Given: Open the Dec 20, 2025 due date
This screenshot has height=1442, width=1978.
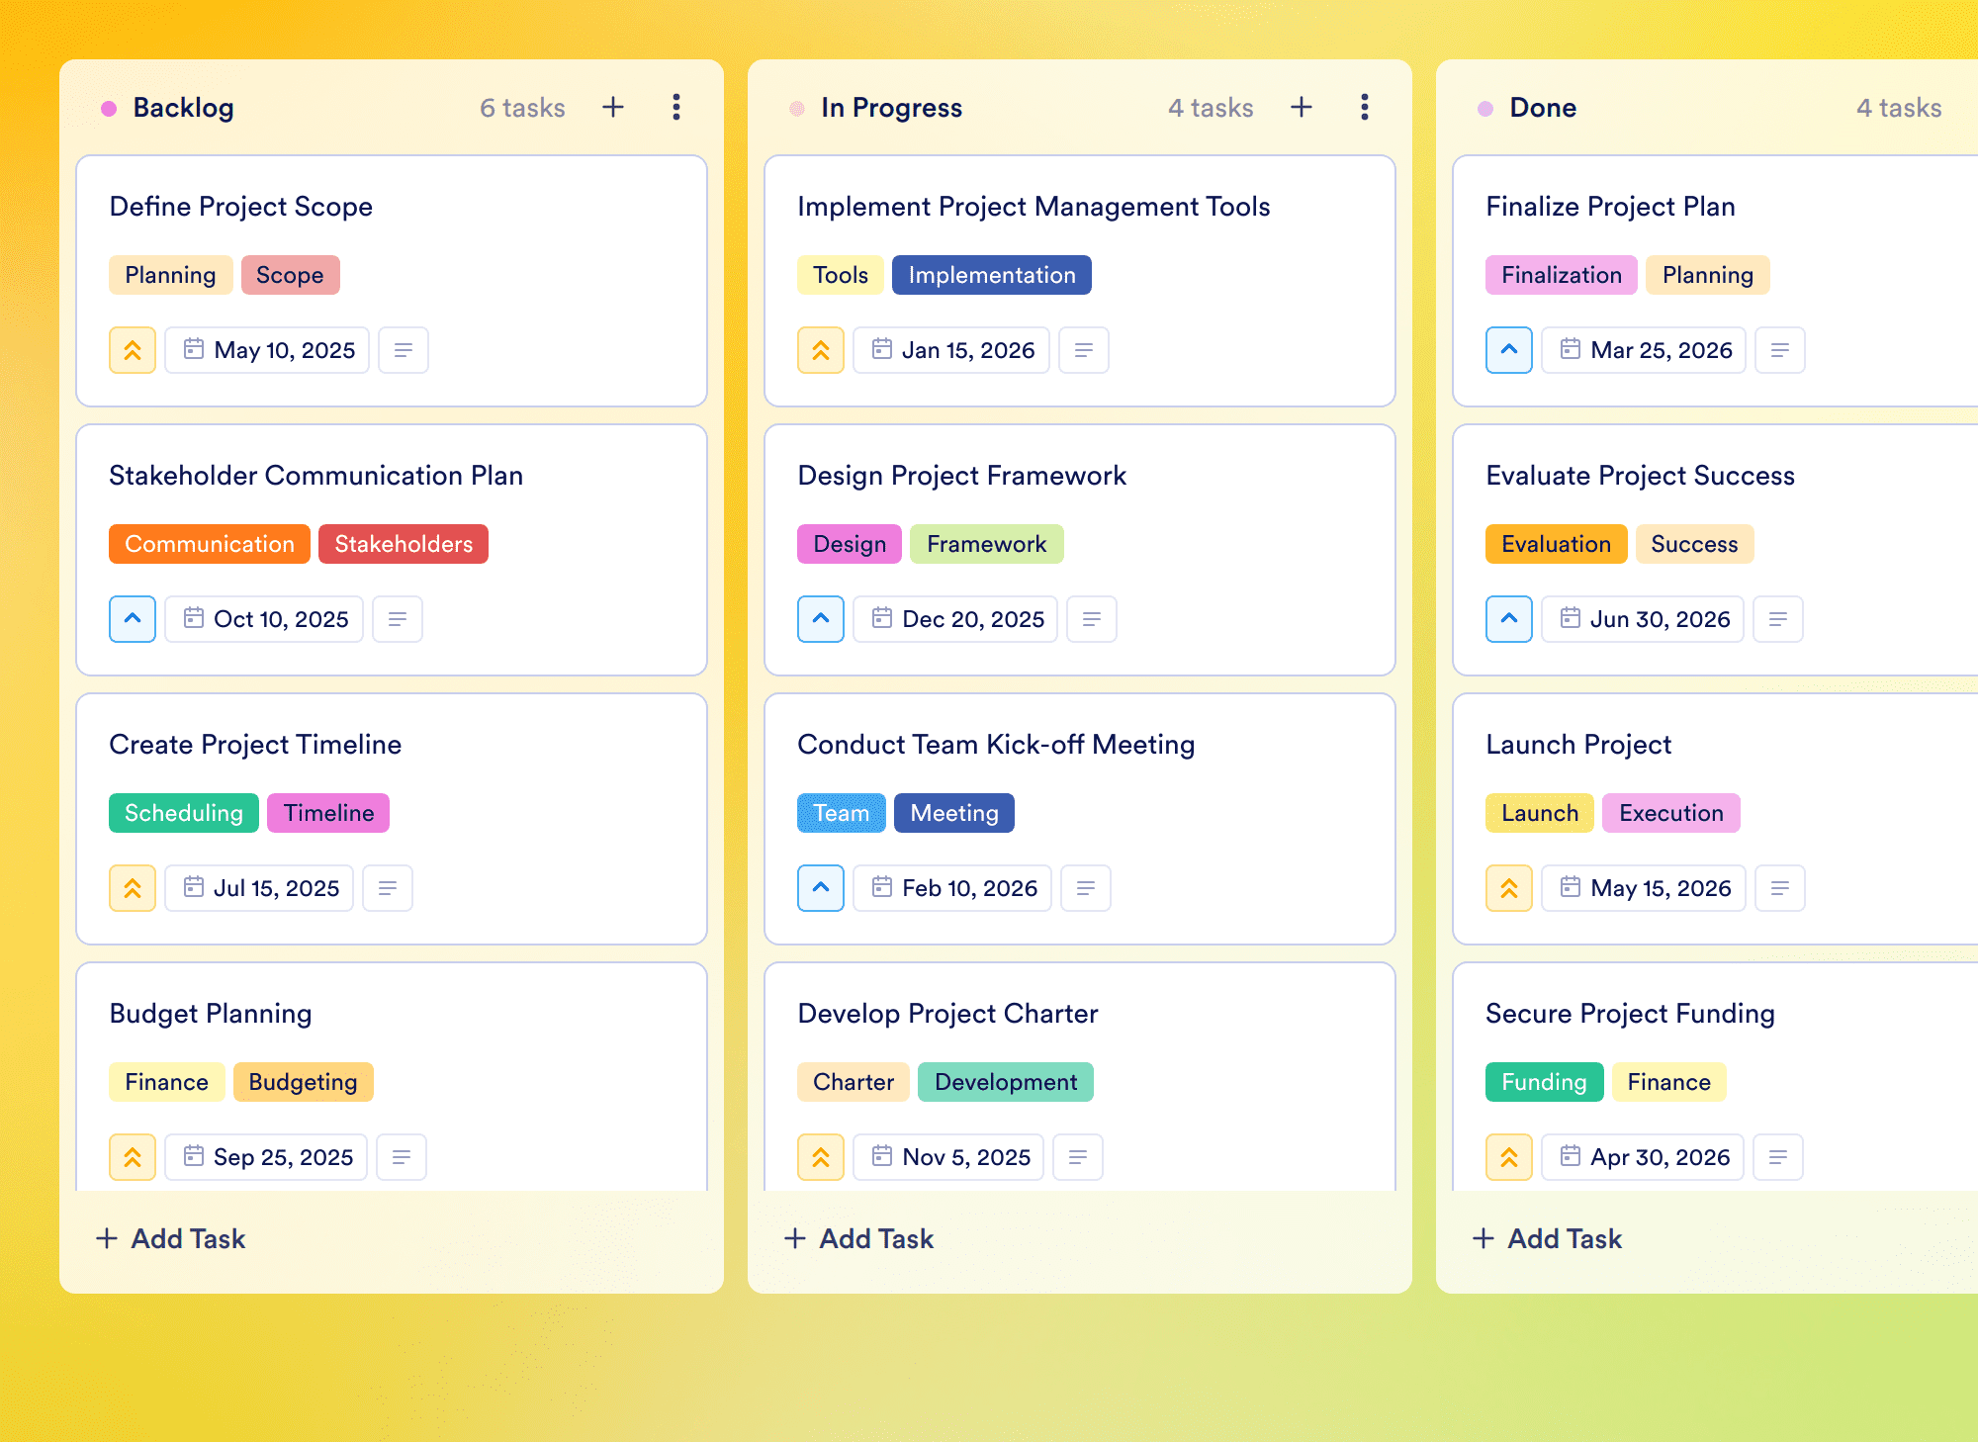Looking at the screenshot, I should (x=955, y=619).
